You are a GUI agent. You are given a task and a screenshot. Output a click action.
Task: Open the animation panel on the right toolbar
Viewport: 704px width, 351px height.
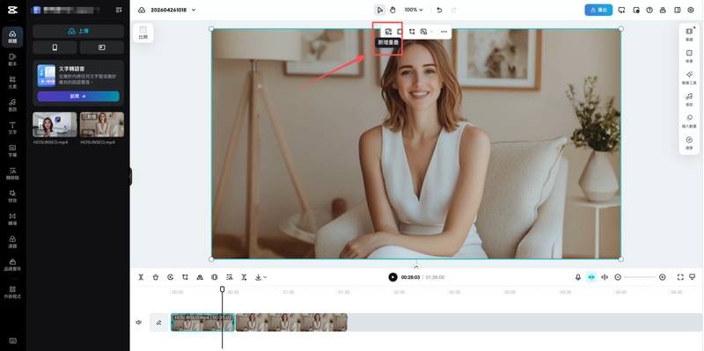(689, 121)
